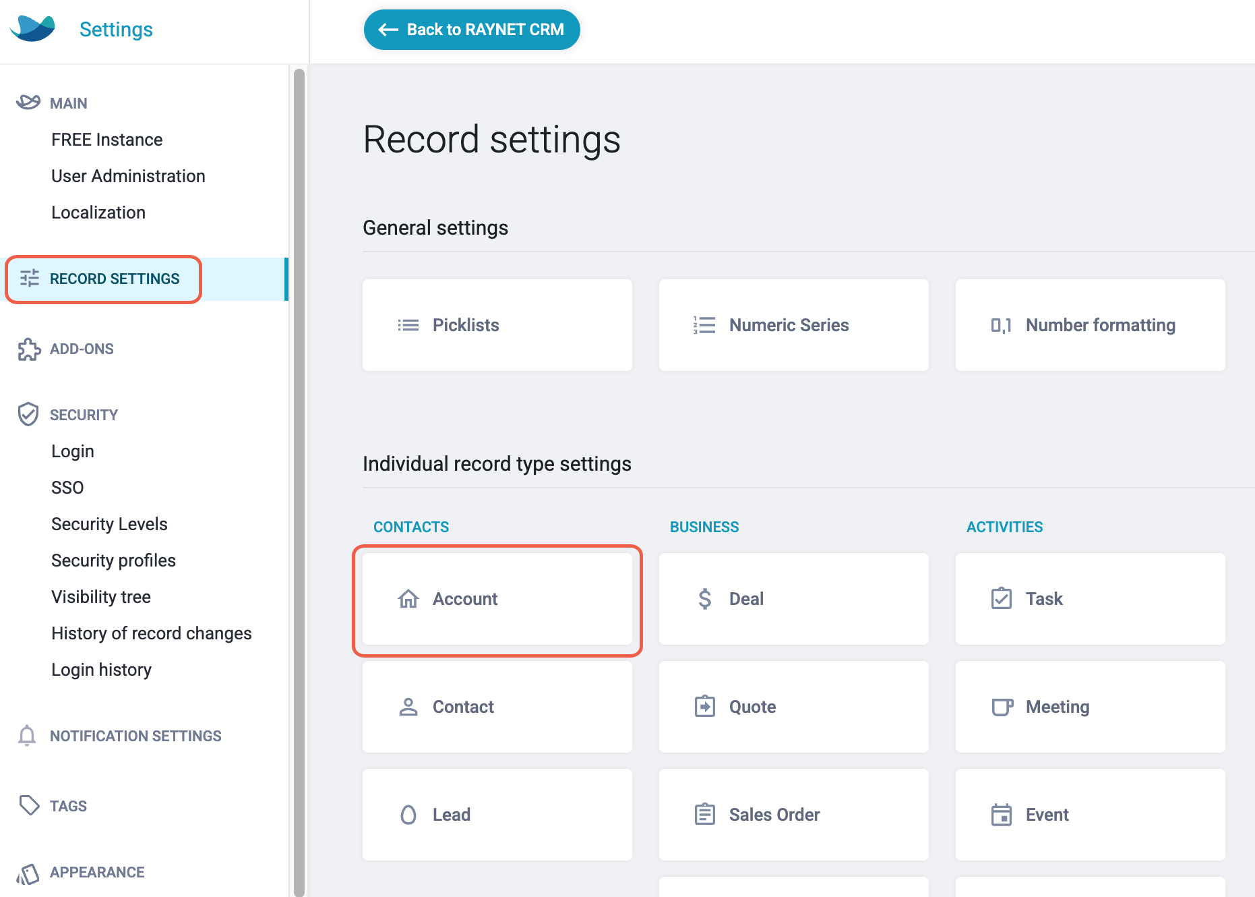The image size is (1255, 897).
Task: Click the Security shield icon
Action: click(x=28, y=415)
